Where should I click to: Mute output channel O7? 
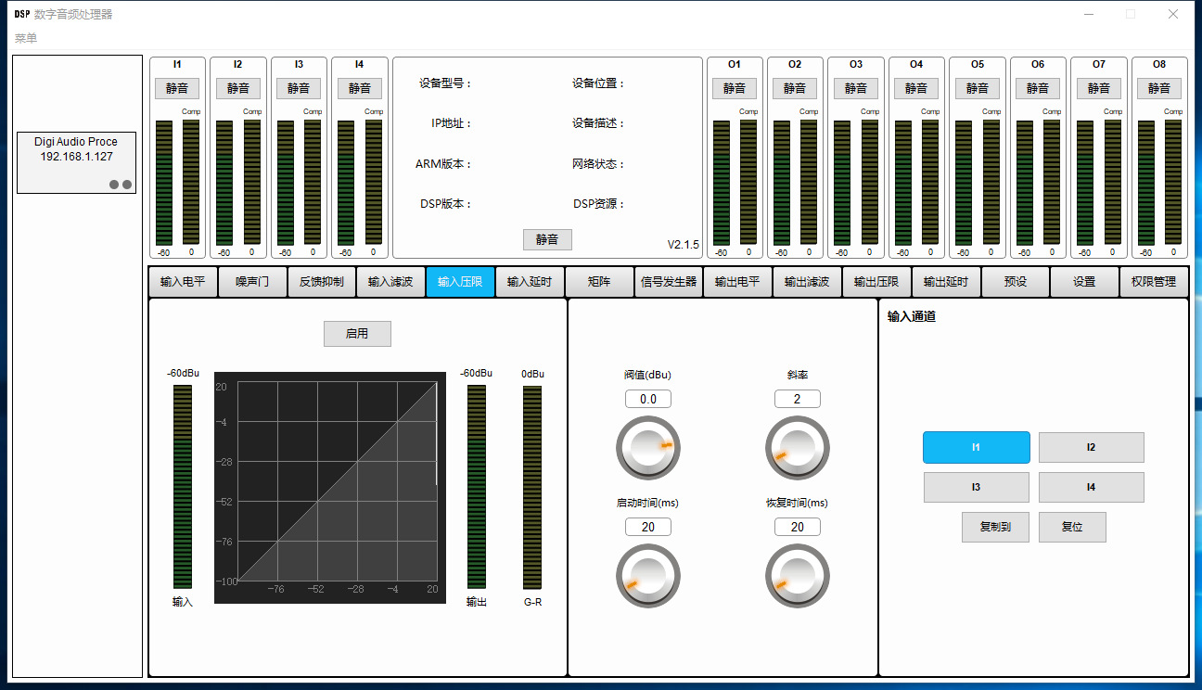coord(1099,88)
